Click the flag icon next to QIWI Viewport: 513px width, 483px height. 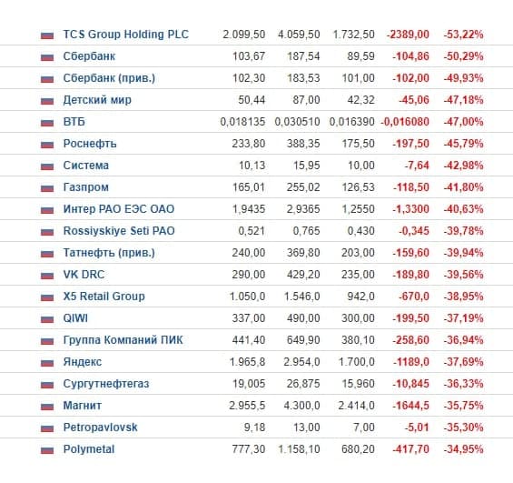coord(47,319)
